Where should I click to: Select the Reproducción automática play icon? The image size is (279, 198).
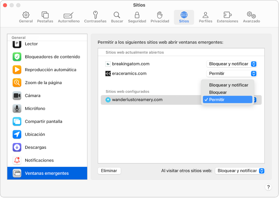coord(17,70)
